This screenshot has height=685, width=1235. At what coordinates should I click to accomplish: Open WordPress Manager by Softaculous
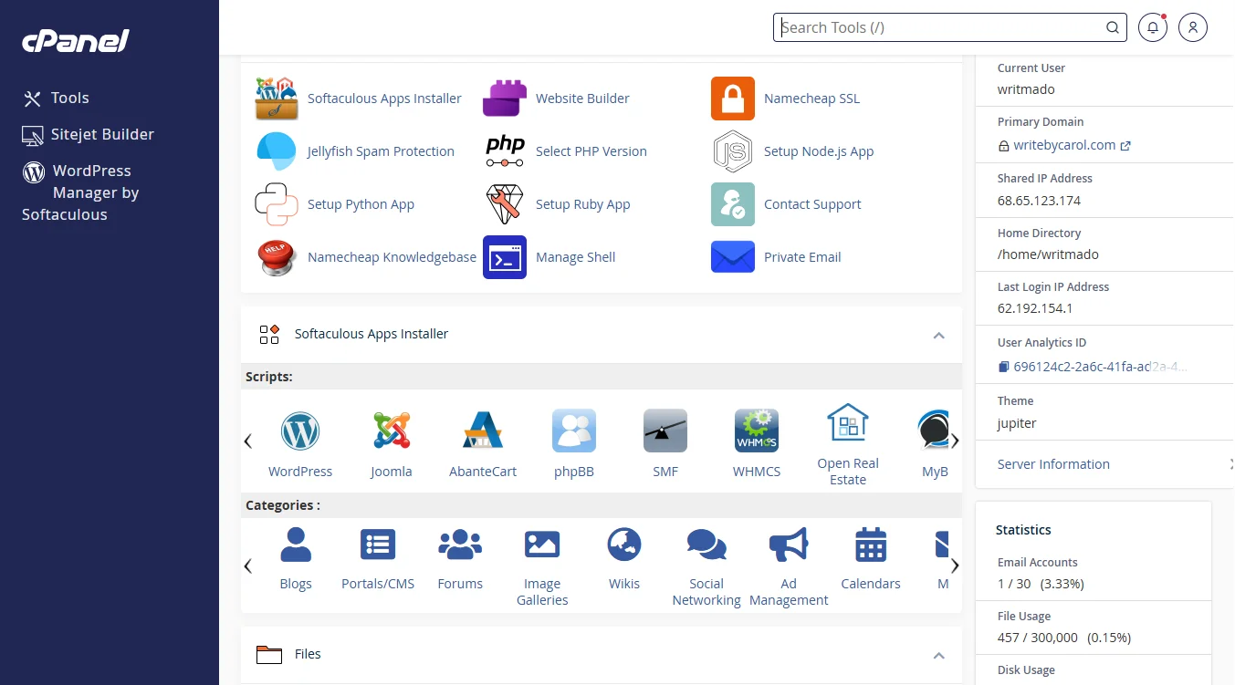pos(80,192)
